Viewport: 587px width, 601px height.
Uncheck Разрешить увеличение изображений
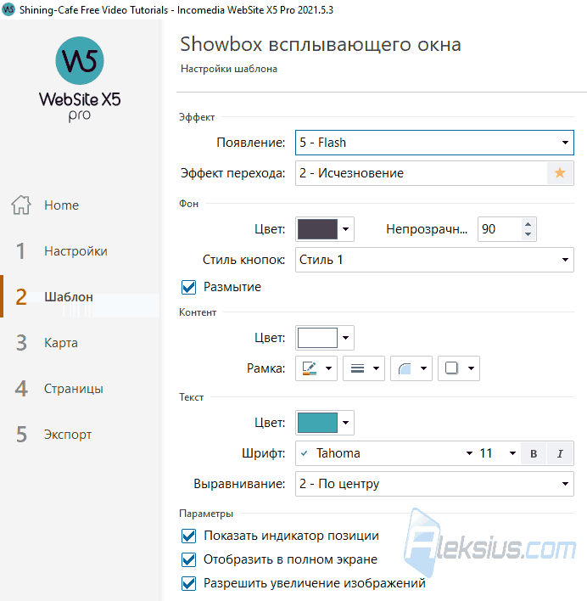click(189, 583)
